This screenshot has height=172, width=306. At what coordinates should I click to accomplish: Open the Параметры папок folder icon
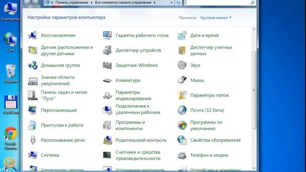(182, 96)
